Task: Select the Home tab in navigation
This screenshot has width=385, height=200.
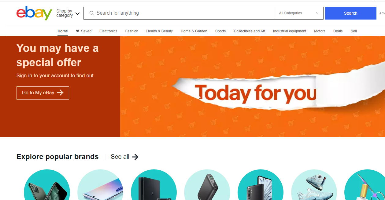Action: 63,31
